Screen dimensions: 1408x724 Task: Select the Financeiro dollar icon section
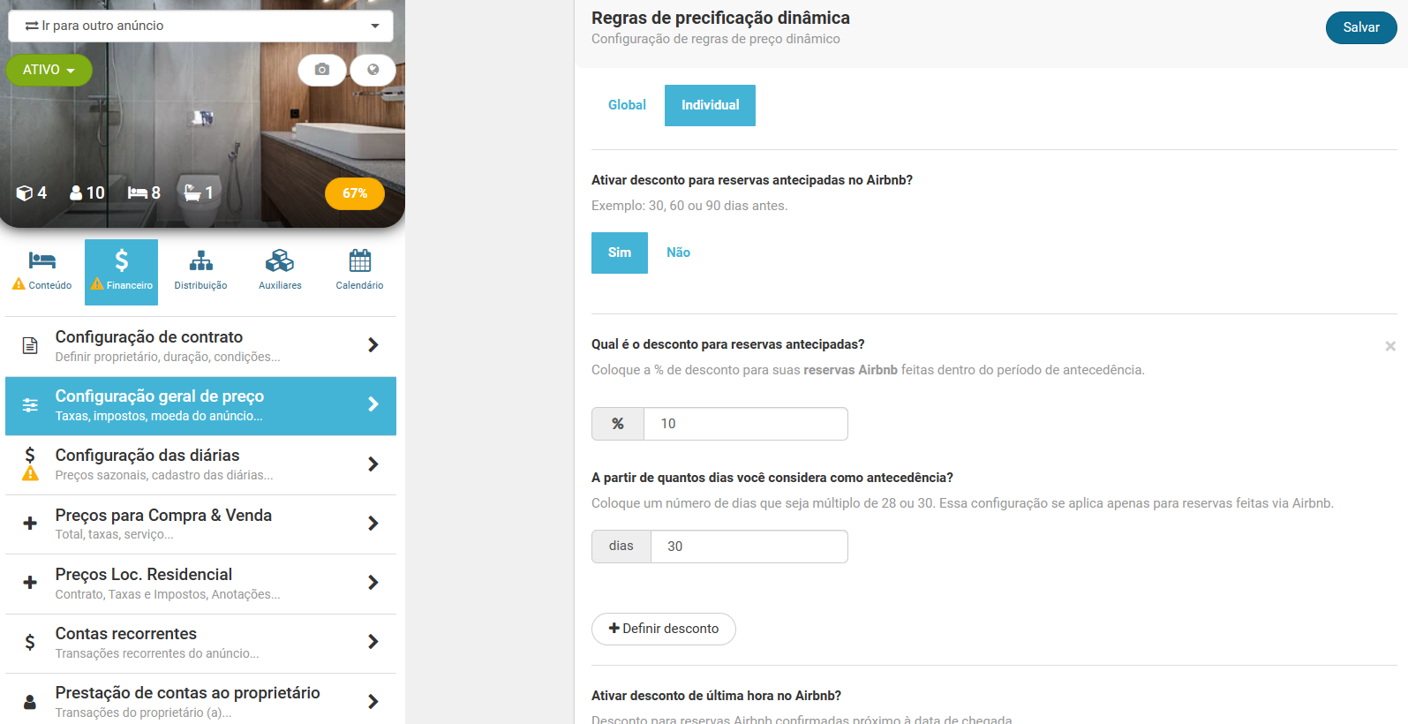(122, 272)
